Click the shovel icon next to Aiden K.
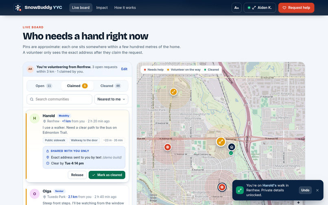The image size is (328, 205). [254, 8]
